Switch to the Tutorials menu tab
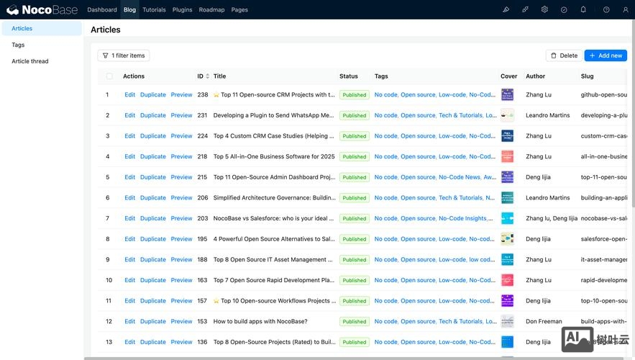 pyautogui.click(x=154, y=10)
